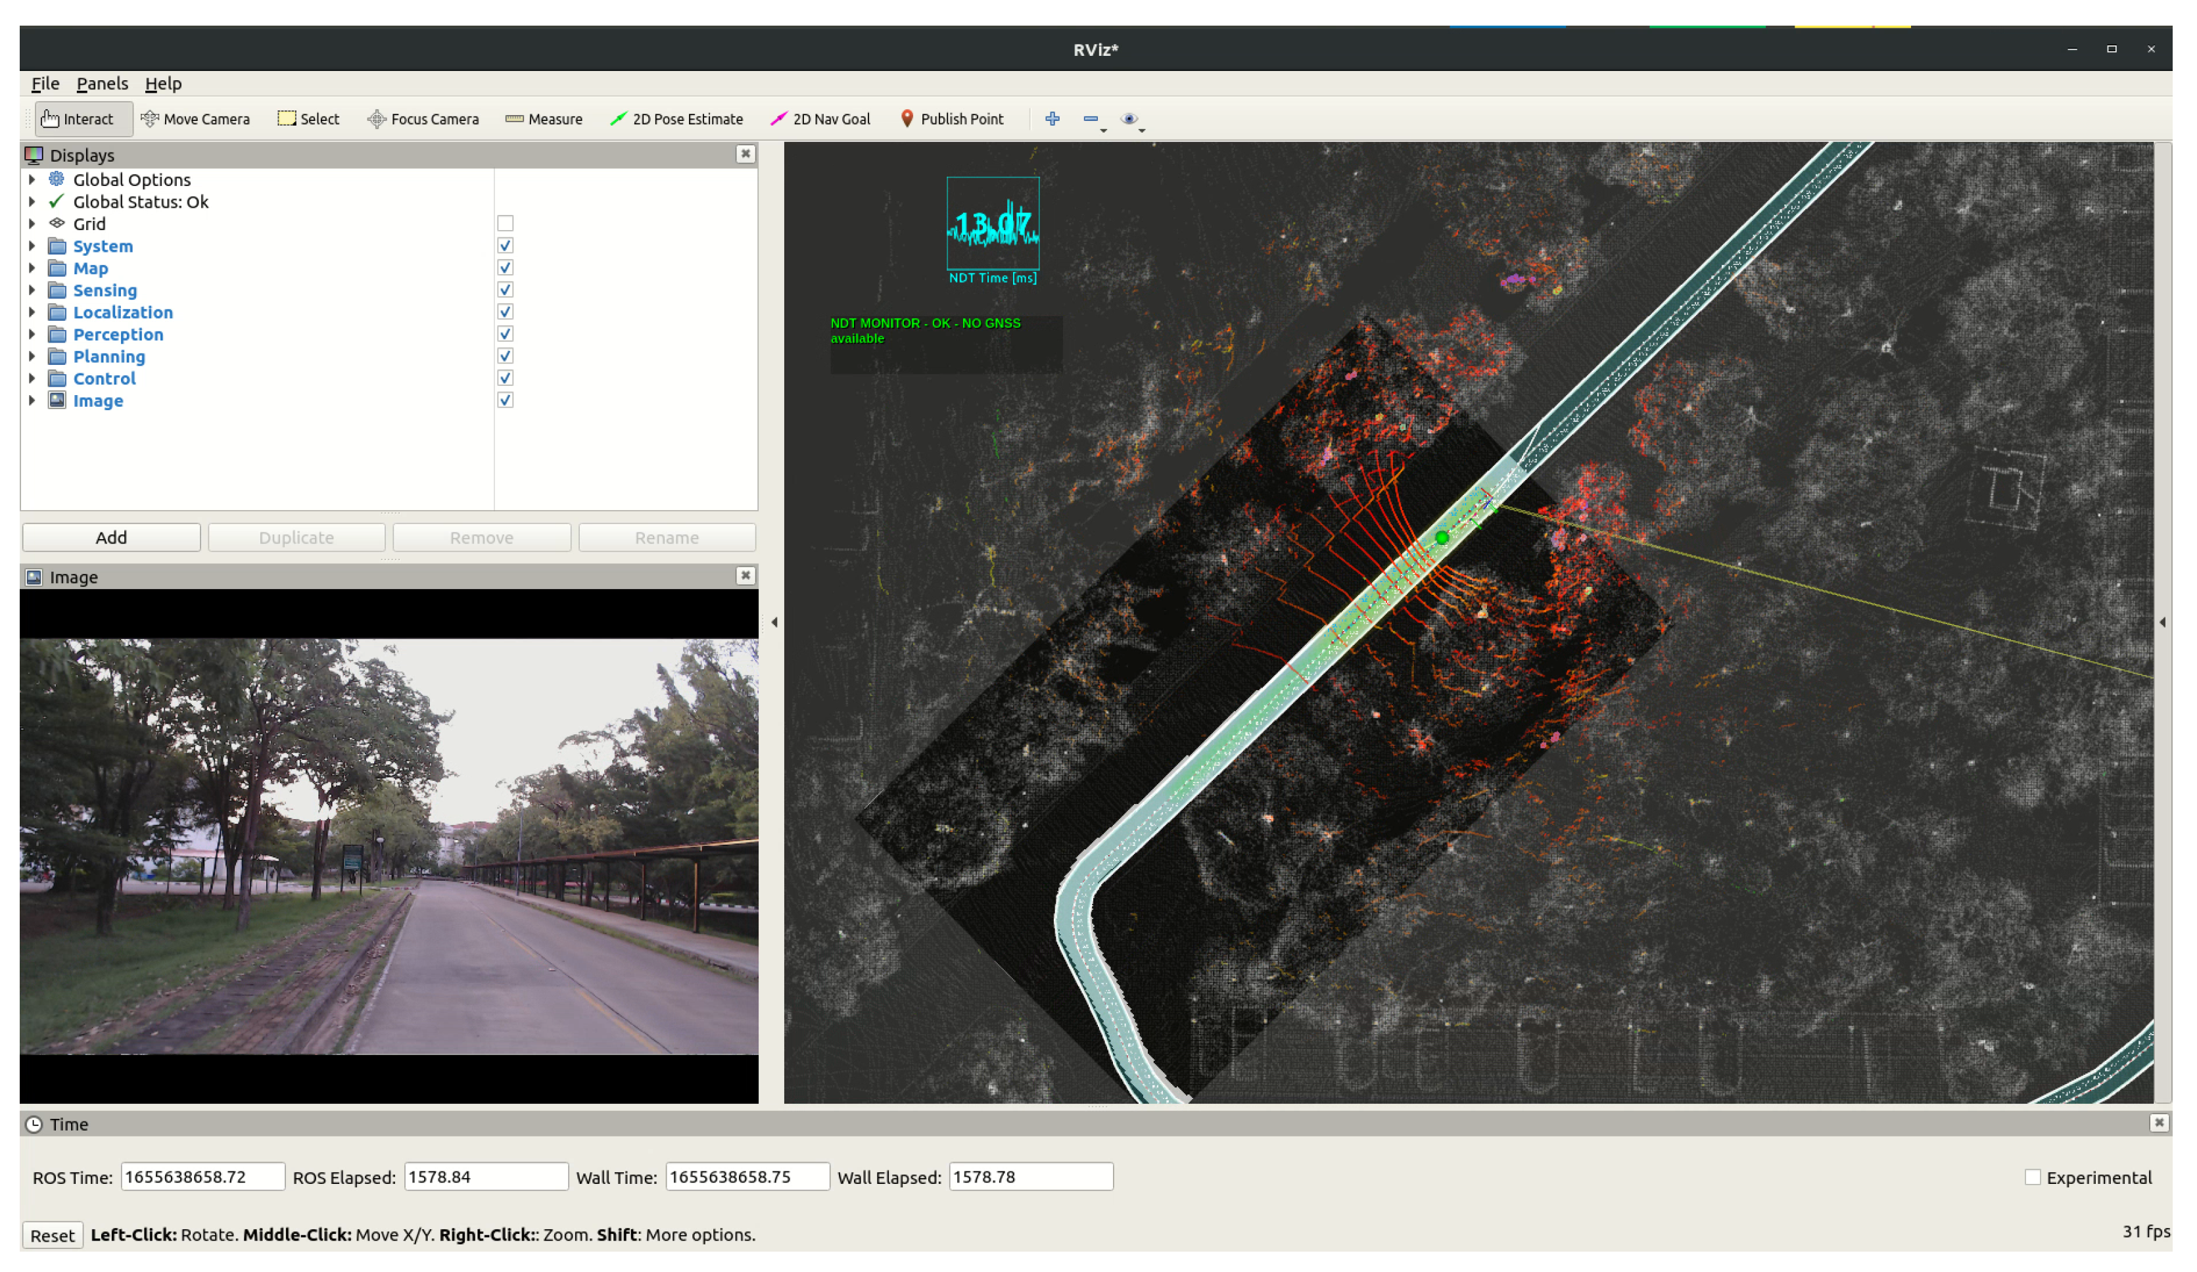Viewport: 2197px width, 1272px height.
Task: Click the Focus Camera tool
Action: pyautogui.click(x=424, y=120)
